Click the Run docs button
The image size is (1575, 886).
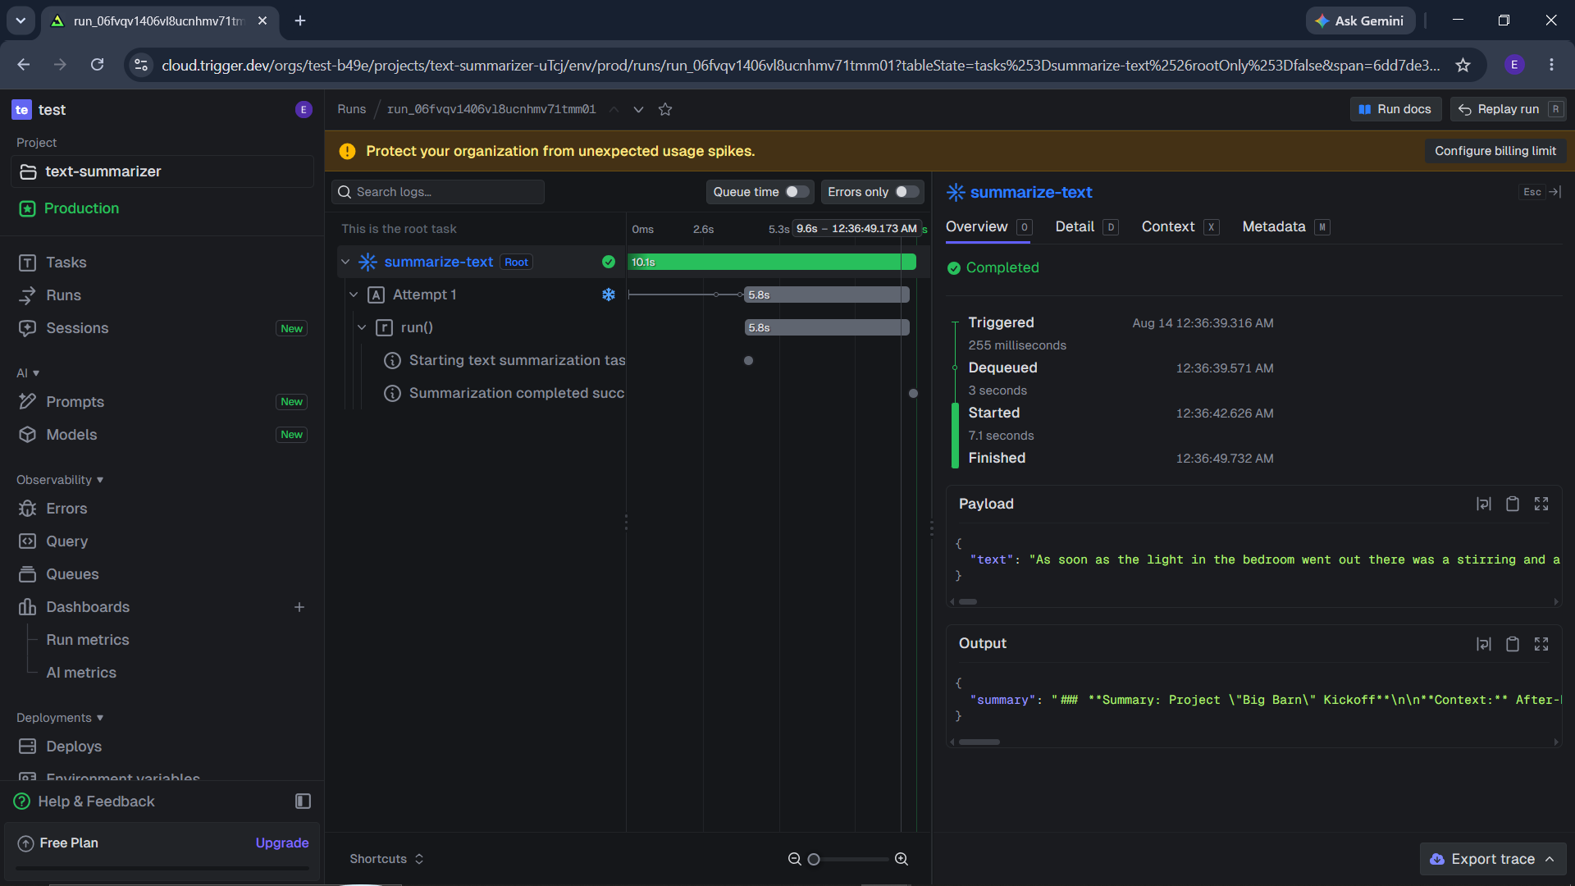click(x=1395, y=109)
